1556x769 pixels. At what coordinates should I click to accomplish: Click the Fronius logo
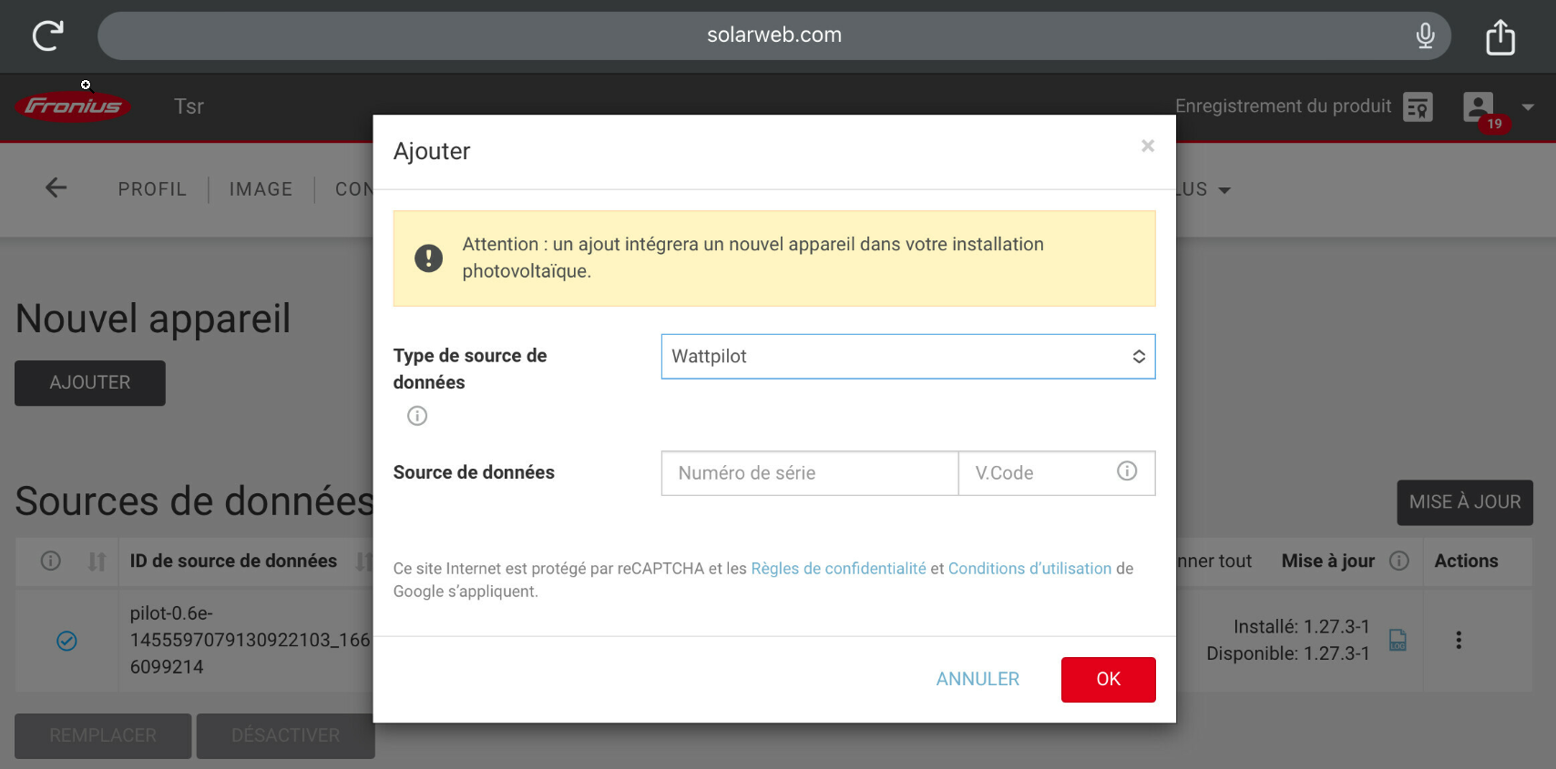pos(73,106)
